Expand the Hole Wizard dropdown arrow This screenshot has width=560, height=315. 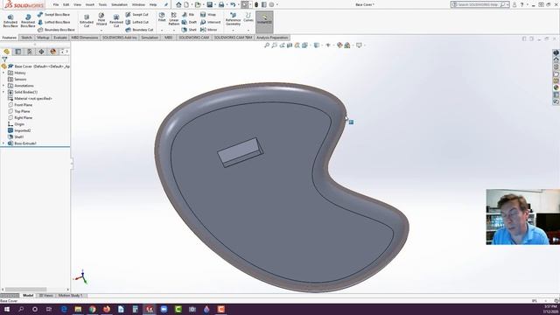pos(101,30)
